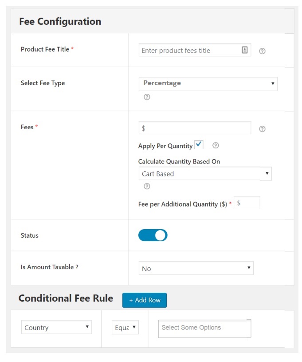Click the Select Some Options field
The height and width of the screenshot is (362, 302).
tap(204, 328)
